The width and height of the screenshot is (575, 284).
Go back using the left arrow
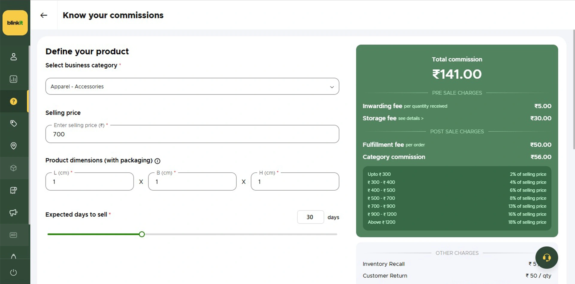tap(44, 15)
